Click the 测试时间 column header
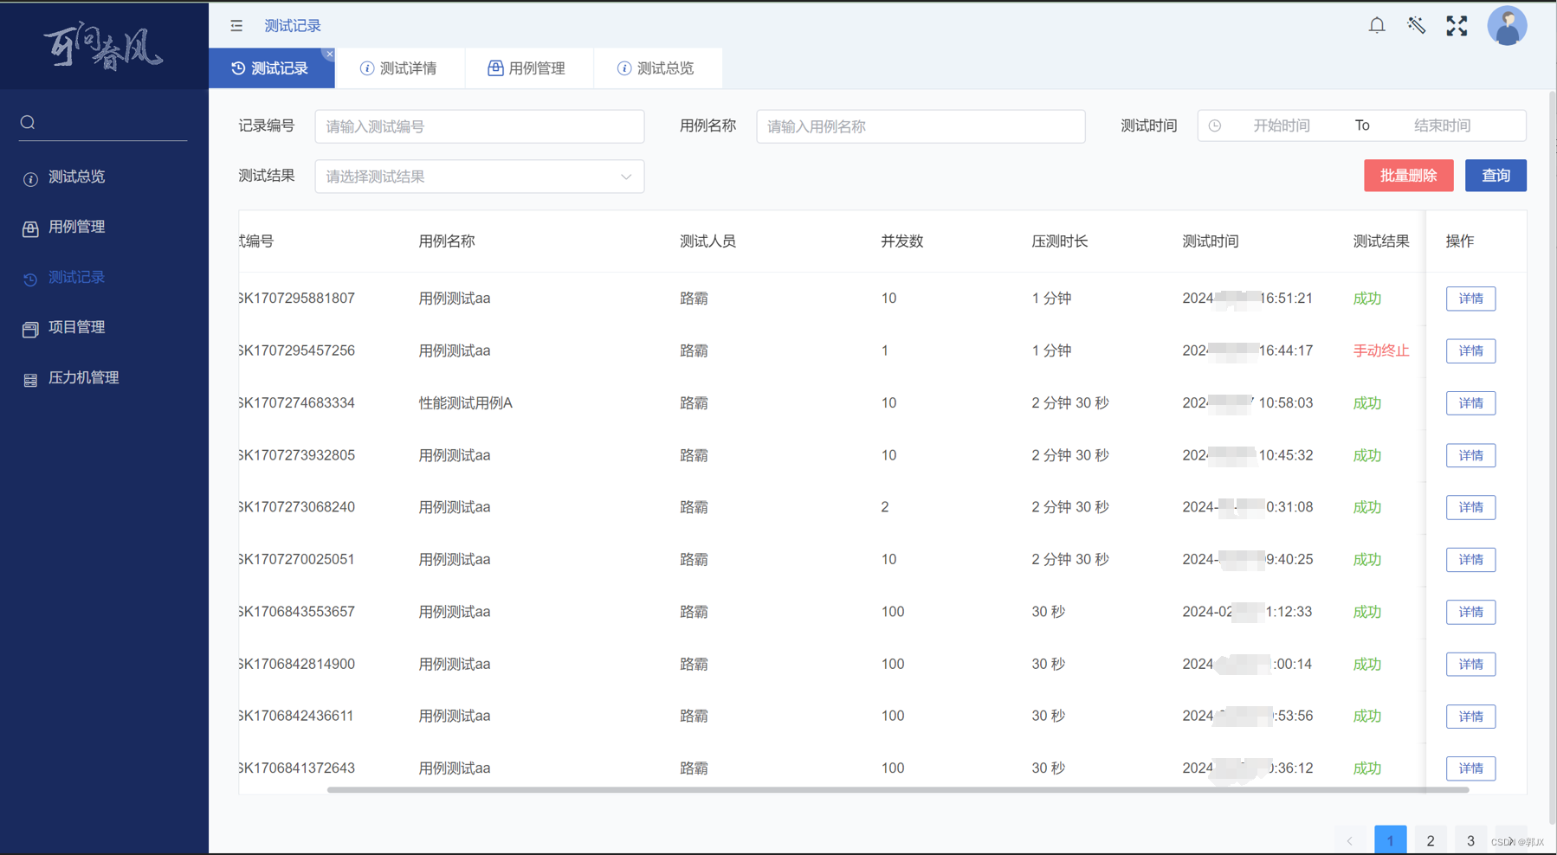The width and height of the screenshot is (1557, 855). [1211, 241]
